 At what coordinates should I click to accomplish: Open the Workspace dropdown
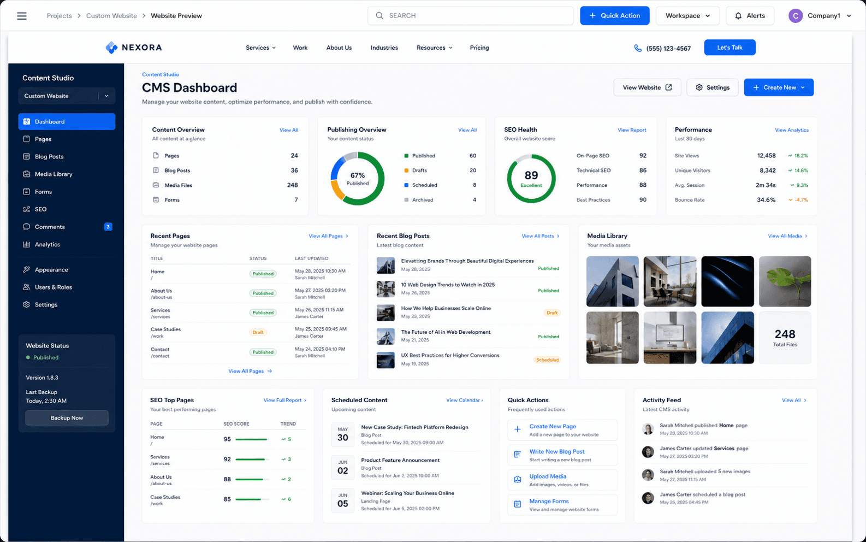coord(687,16)
